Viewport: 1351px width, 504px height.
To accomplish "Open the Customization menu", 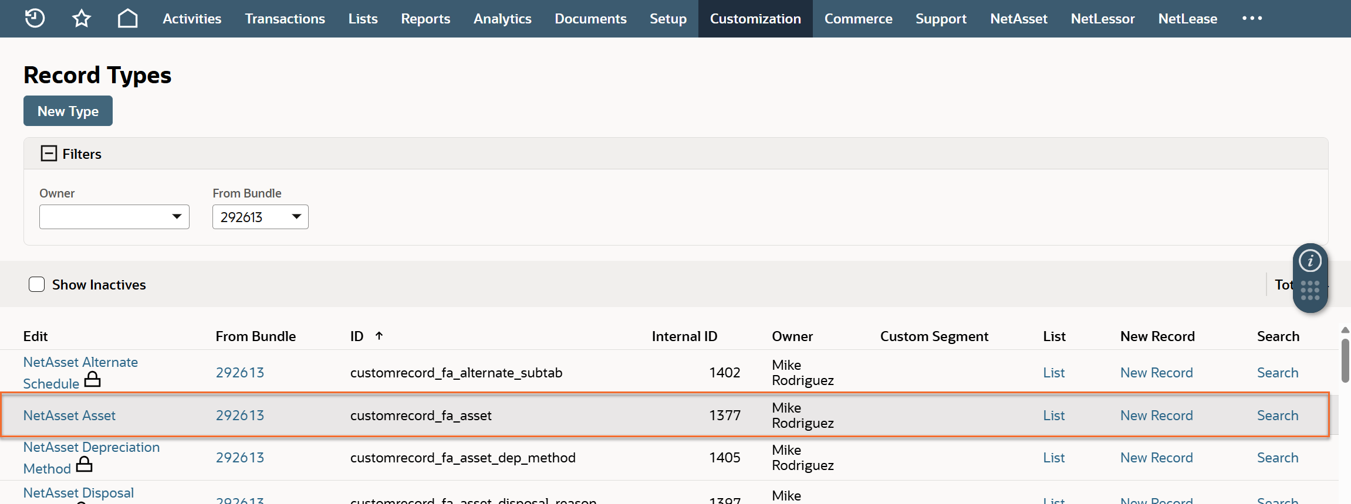I will (x=755, y=19).
